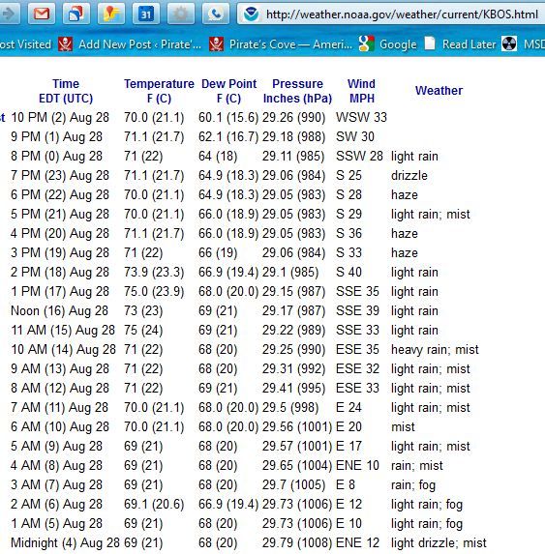The width and height of the screenshot is (545, 554).
Task: Open the Most Visited bookmarks folder
Action: click(x=25, y=44)
